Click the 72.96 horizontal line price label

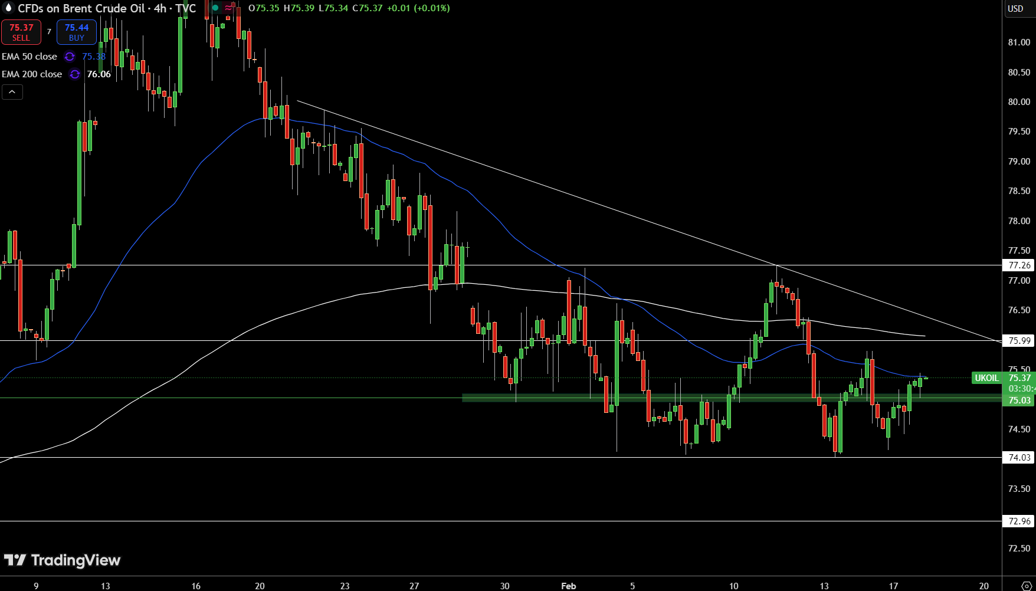1019,521
